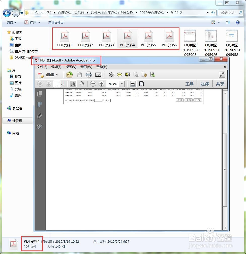Create a folder with 新建文件夹

56,22
